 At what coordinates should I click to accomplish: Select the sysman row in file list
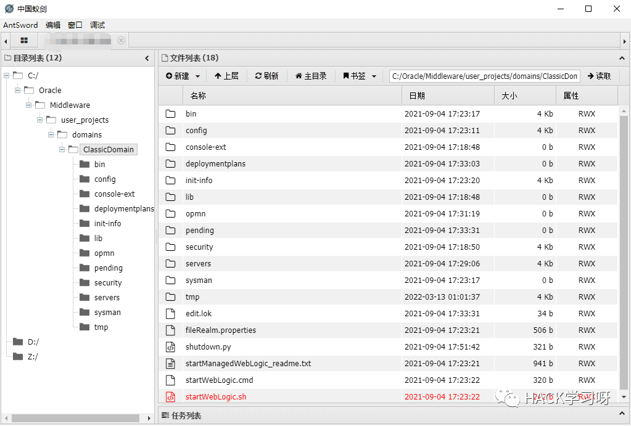(389, 281)
